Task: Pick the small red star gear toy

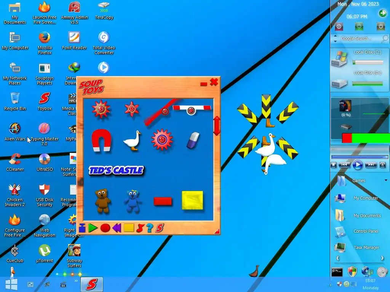Action: click(x=132, y=109)
